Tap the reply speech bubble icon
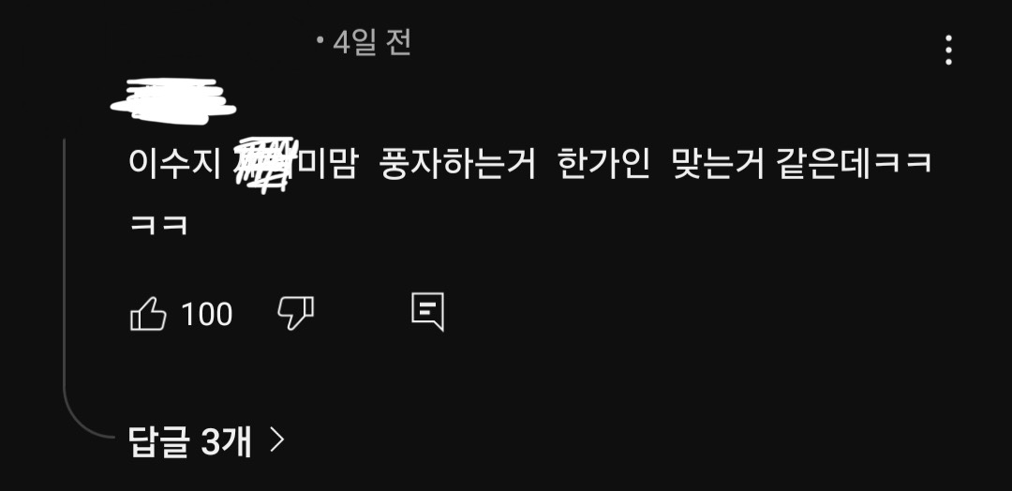This screenshot has width=1012, height=491. pyautogui.click(x=428, y=312)
